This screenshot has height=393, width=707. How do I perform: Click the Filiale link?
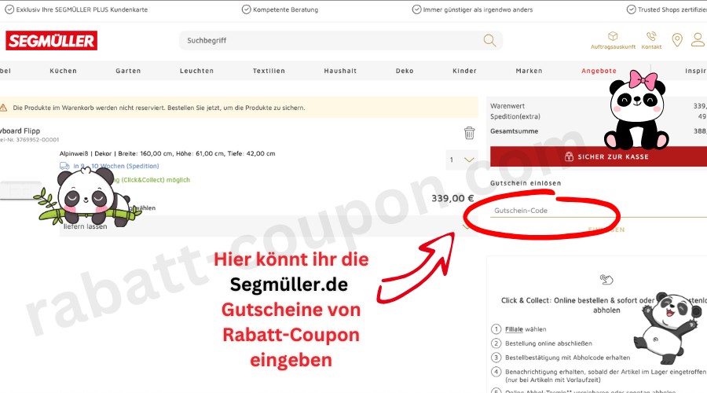coord(514,329)
